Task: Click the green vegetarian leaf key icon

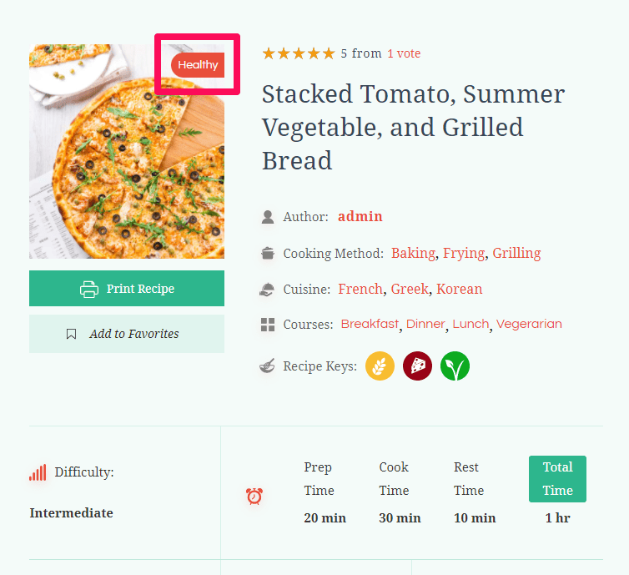Action: tap(455, 366)
